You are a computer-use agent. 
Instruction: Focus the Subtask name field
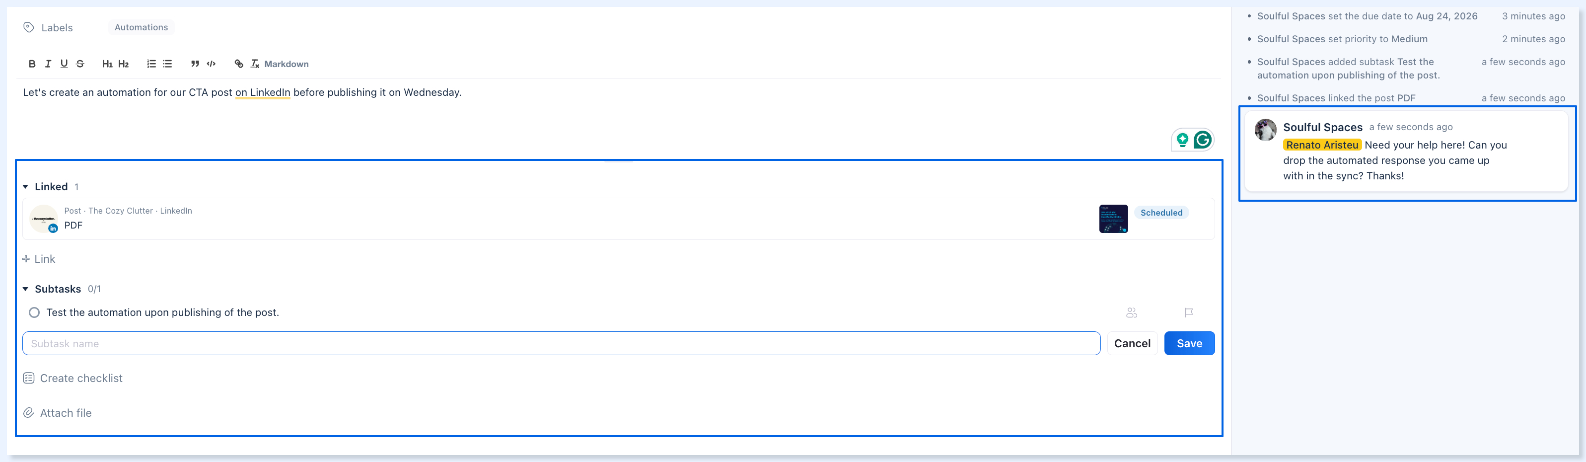(x=561, y=344)
